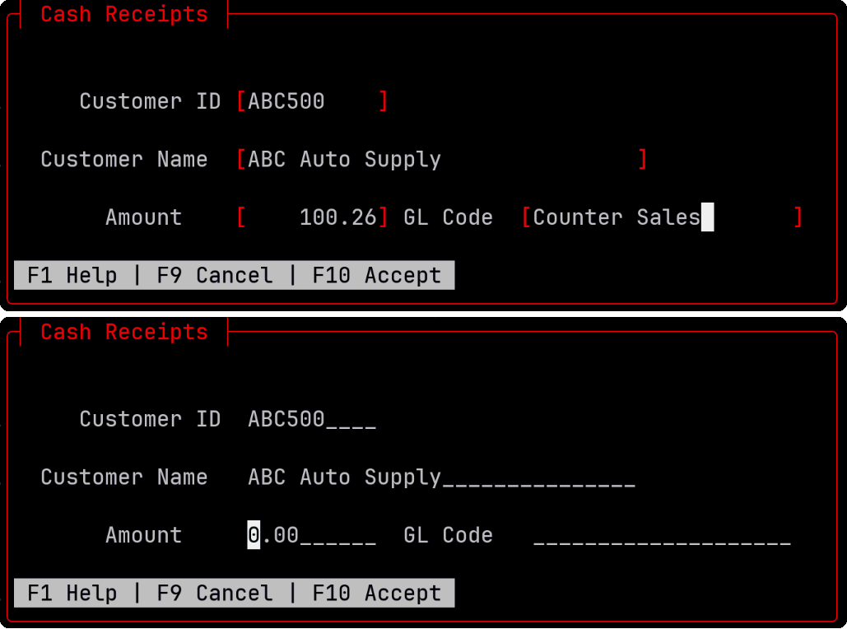
Task: Focus the underscored ABC Auto Supply name field
Action: pyautogui.click(x=441, y=478)
